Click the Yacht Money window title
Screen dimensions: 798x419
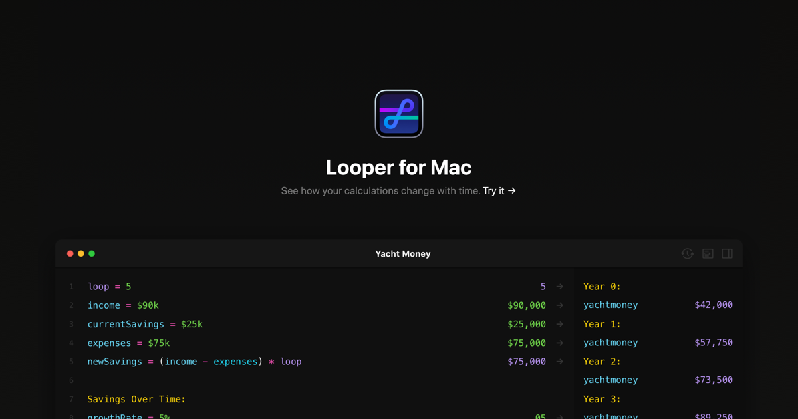coord(403,253)
